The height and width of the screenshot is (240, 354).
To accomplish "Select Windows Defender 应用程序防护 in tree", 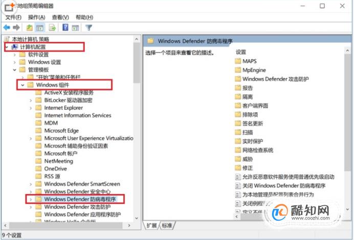I will [x=82, y=214].
